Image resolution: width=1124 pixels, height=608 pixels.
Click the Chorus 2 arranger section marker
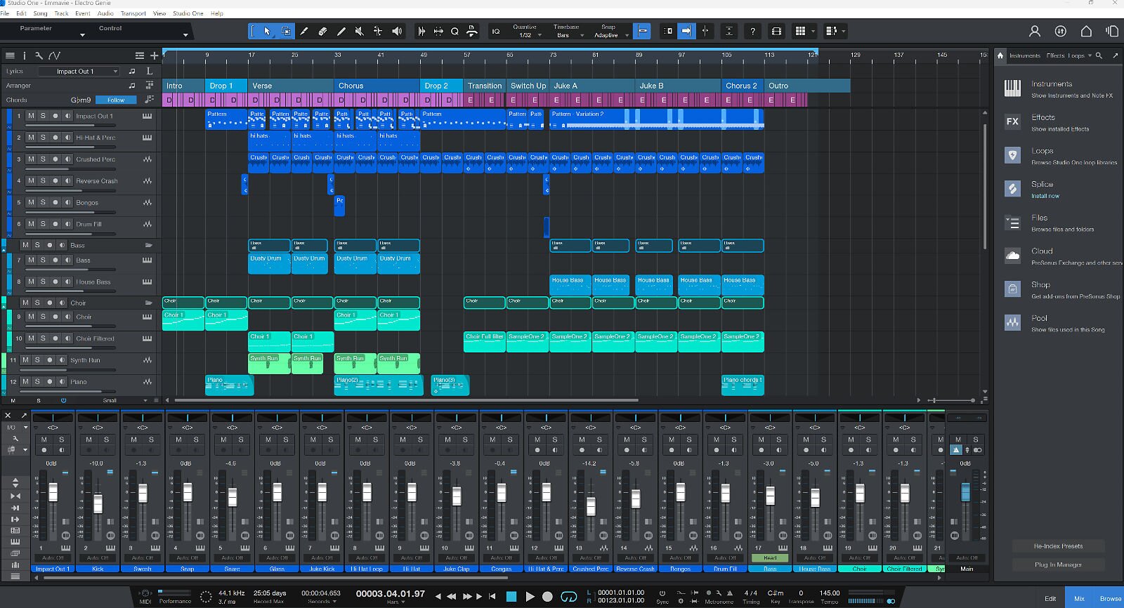tap(741, 86)
